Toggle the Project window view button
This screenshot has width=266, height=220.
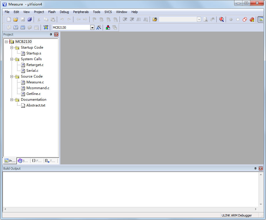(x=261, y=19)
